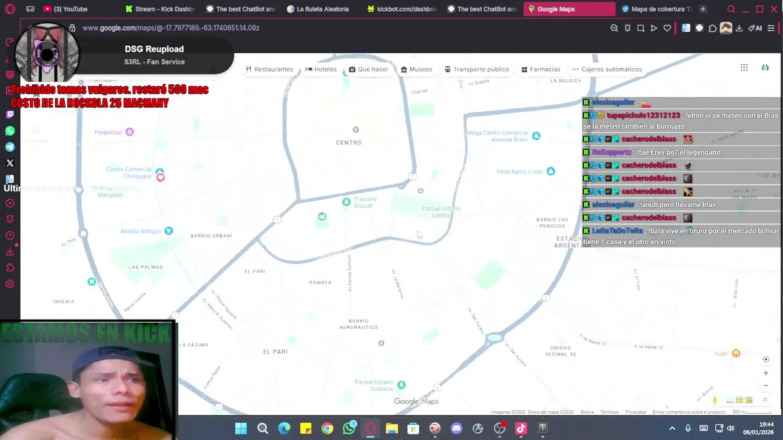783x440 pixels.
Task: Zoom out on the map
Action: click(x=765, y=386)
